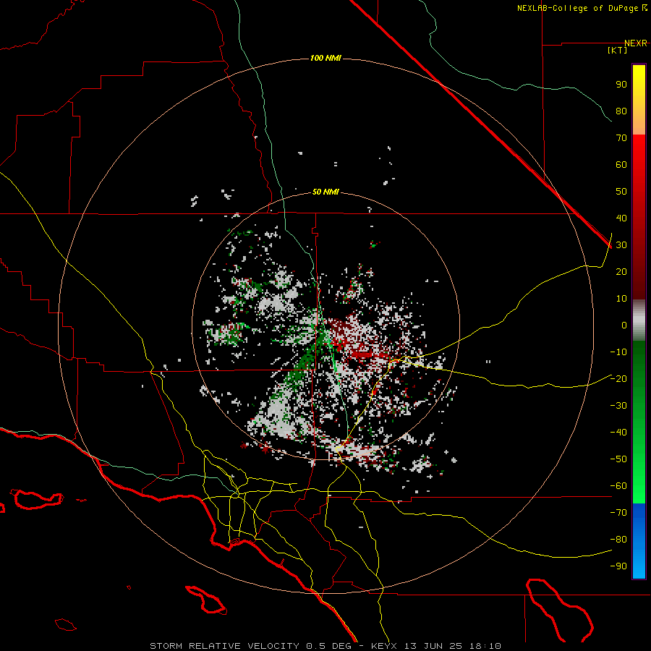Screen dimensions: 651x651
Task: Select the -10 value on velocity scale
Action: pos(618,352)
